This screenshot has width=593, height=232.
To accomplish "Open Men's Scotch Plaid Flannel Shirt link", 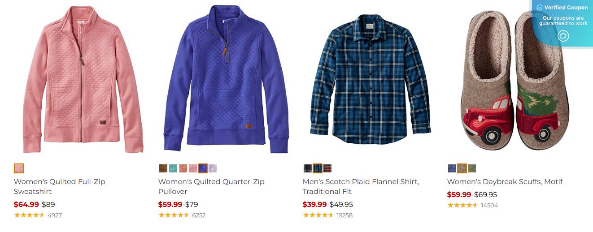I will coord(361,186).
